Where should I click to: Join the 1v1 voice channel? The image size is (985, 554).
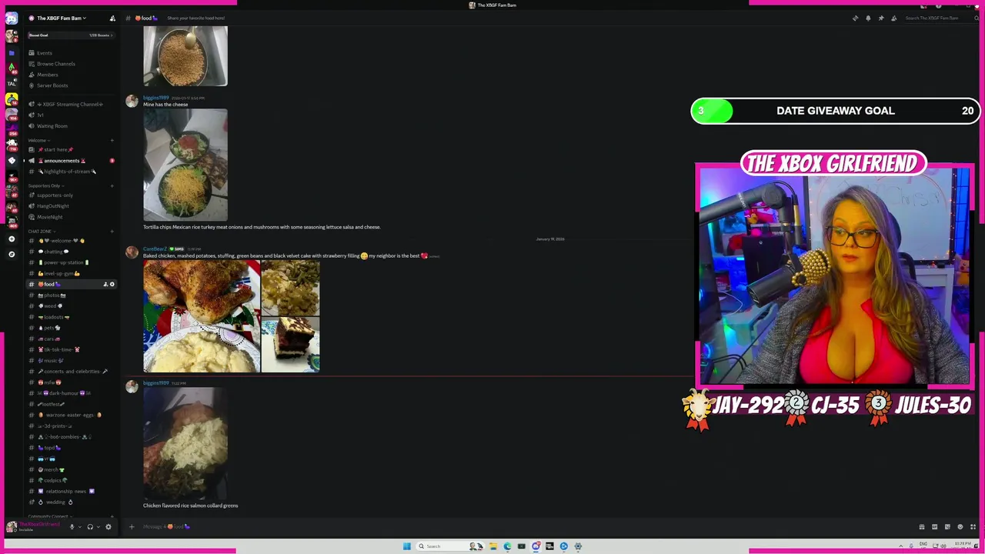pyautogui.click(x=71, y=115)
